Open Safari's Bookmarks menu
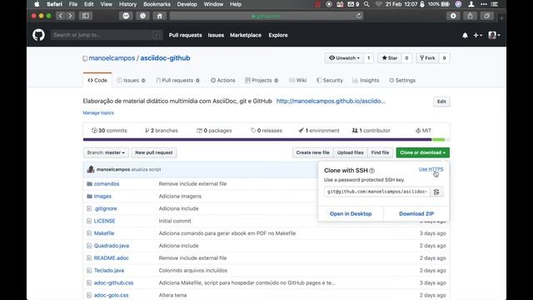Image resolution: width=533 pixels, height=300 pixels. [157, 4]
